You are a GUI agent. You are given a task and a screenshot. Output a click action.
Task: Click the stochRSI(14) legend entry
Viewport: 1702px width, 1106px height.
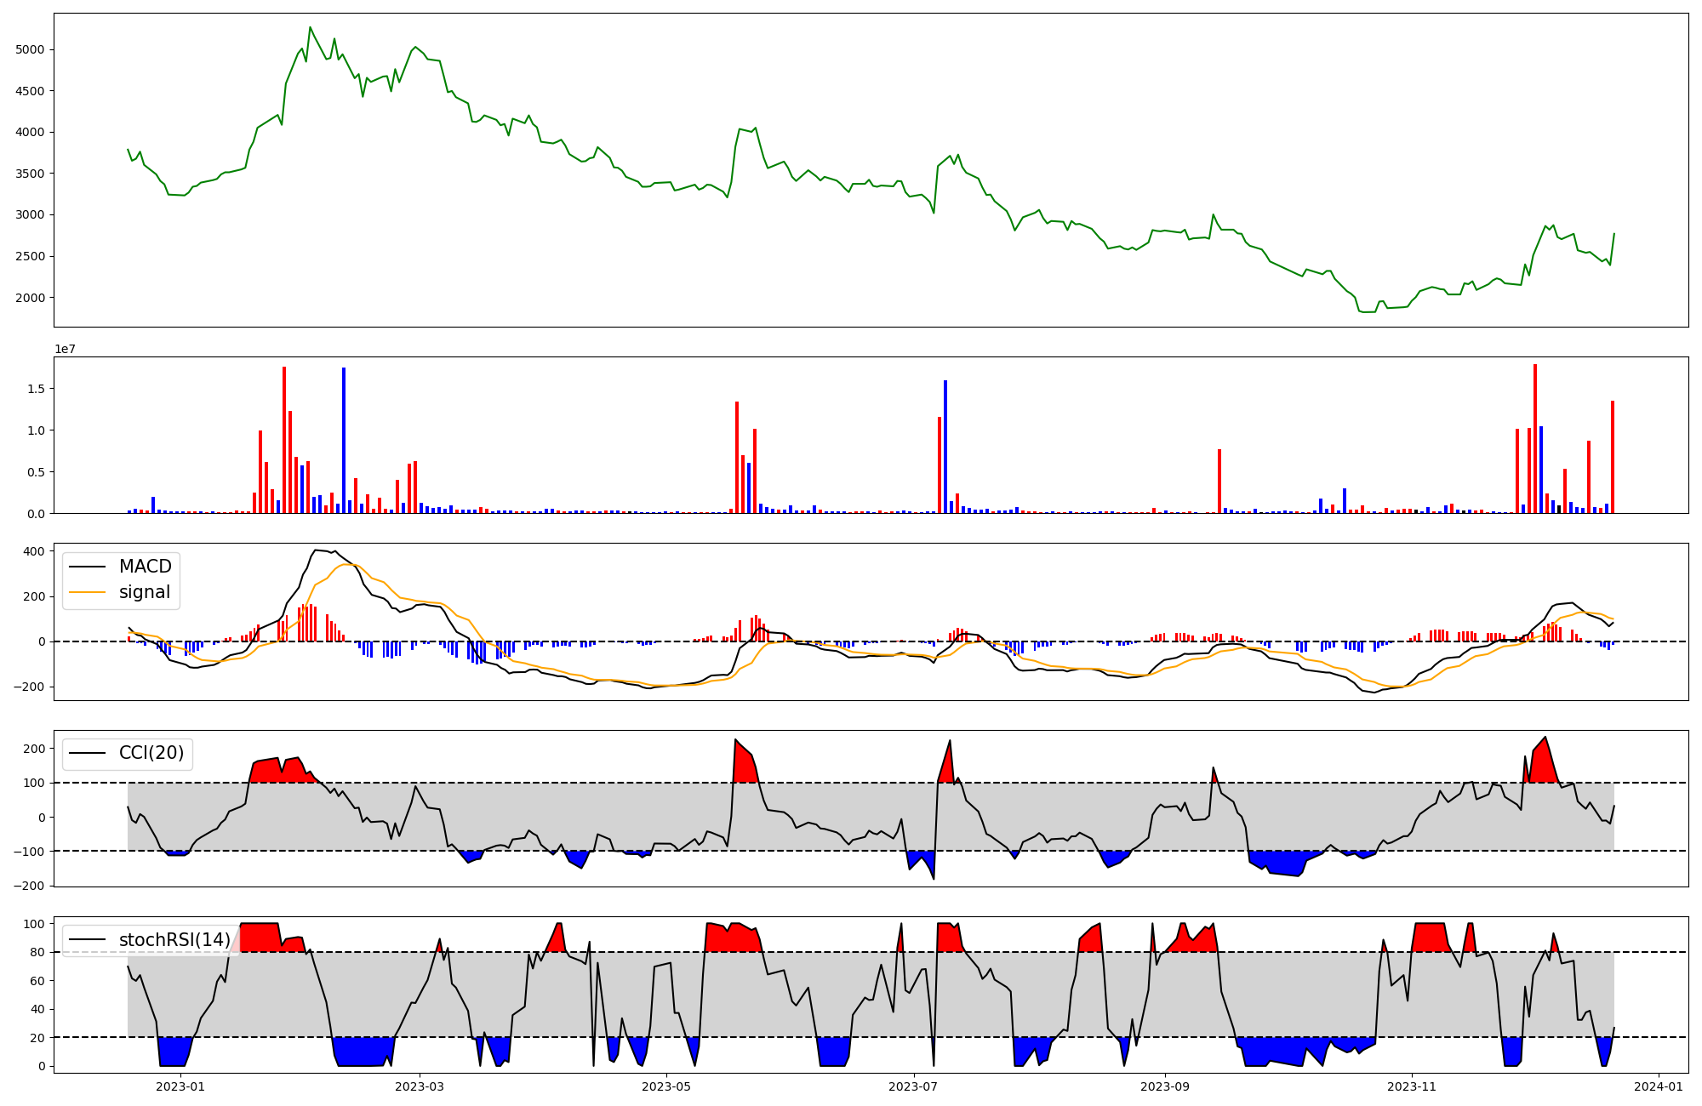click(x=174, y=940)
